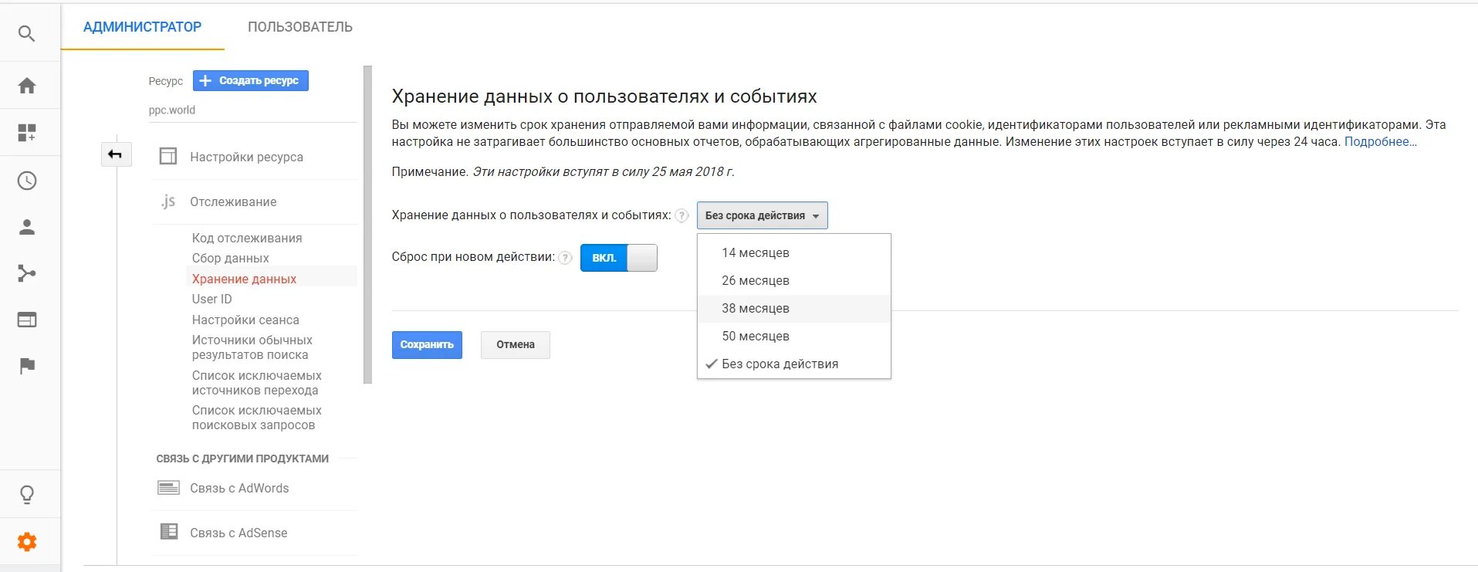Open Admin orange gear icon
This screenshot has width=1478, height=572.
[27, 542]
